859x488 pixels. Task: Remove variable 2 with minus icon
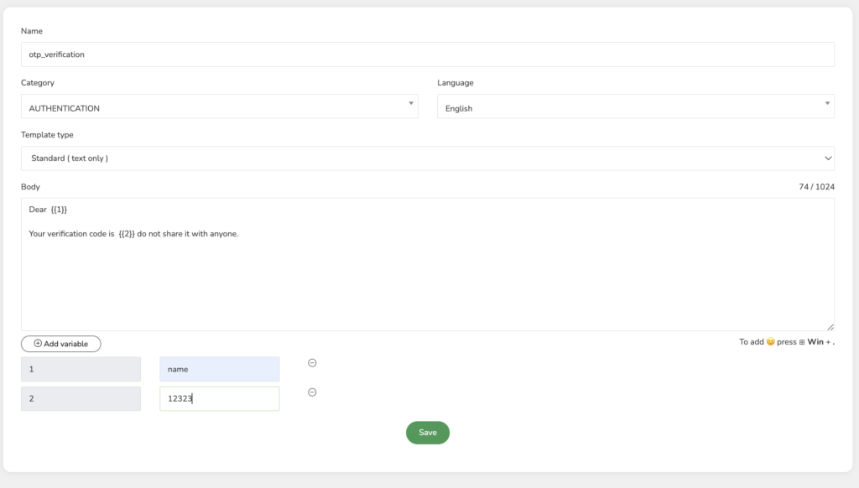(312, 392)
